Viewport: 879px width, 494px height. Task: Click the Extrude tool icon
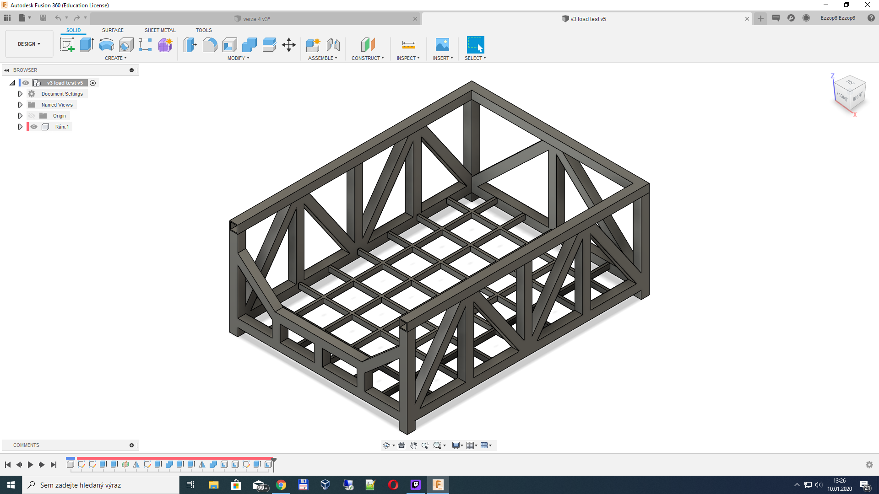87,45
